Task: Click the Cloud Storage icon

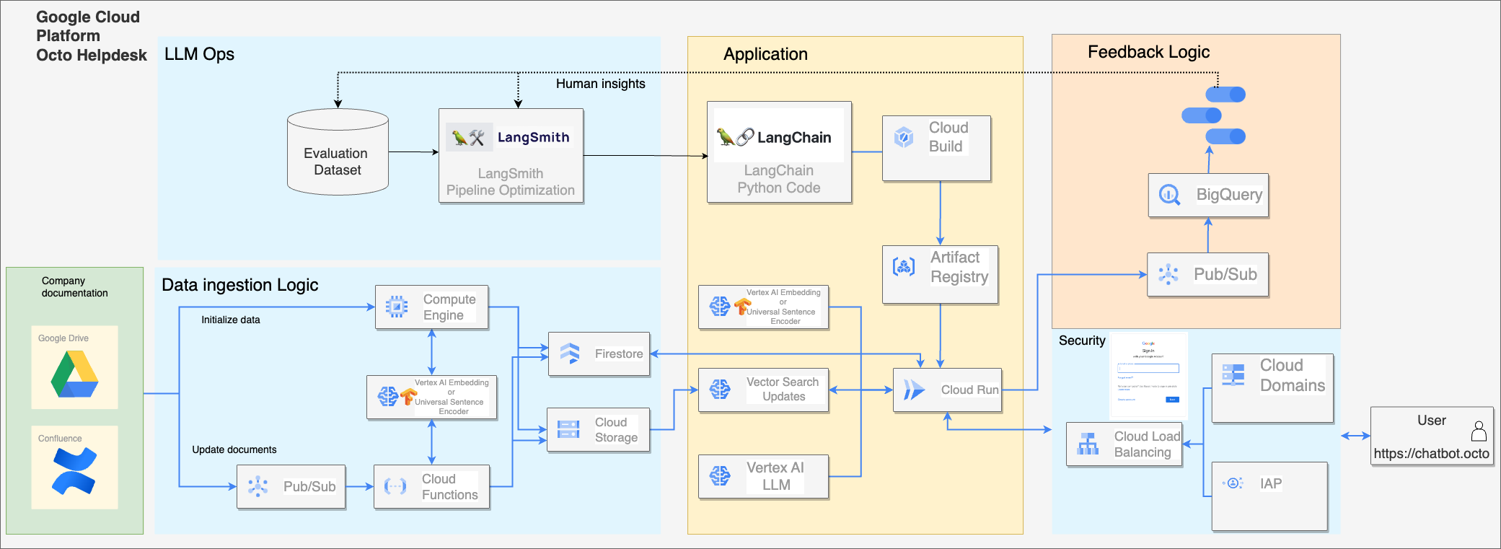Action: click(568, 429)
